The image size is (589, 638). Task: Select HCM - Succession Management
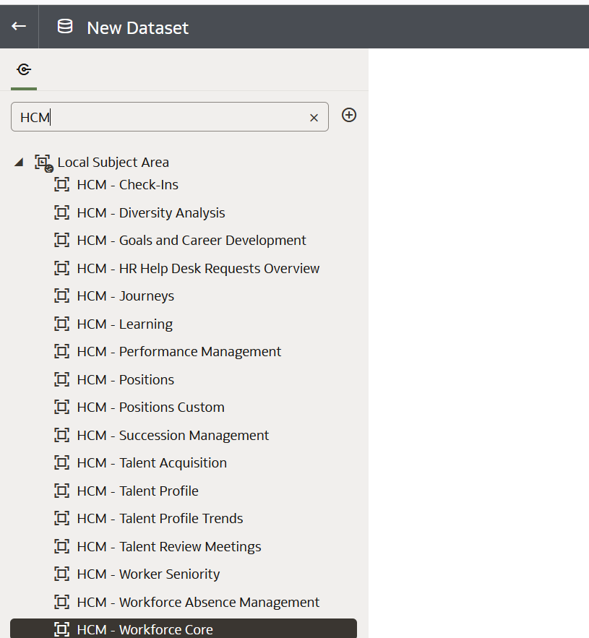(x=173, y=436)
